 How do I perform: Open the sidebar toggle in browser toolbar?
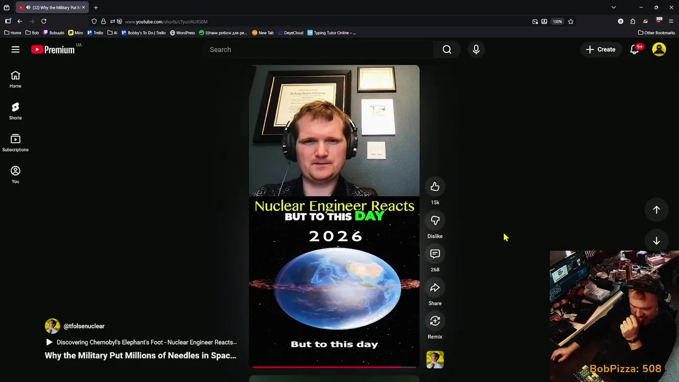[8, 21]
